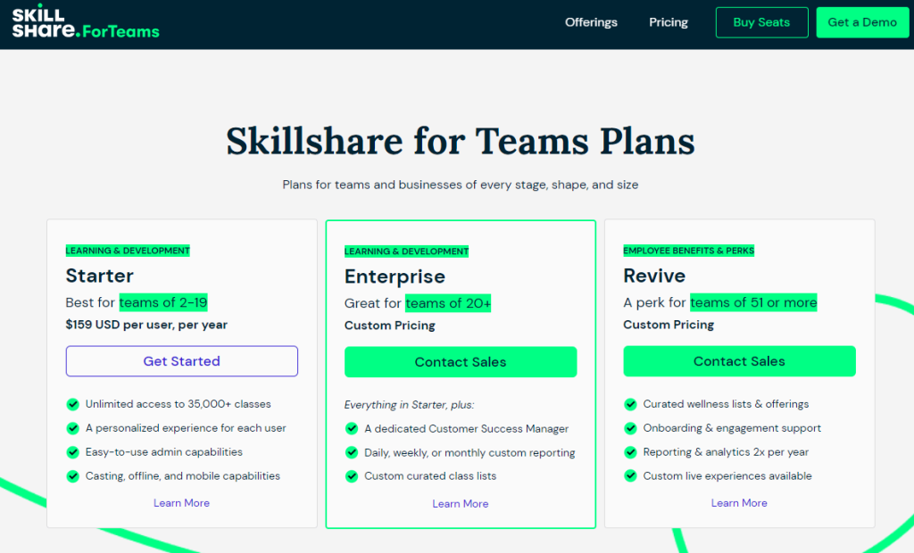This screenshot has height=553, width=914.
Task: Click checkmark beside Unlimited access to 35,000+ classes
Action: pos(73,404)
